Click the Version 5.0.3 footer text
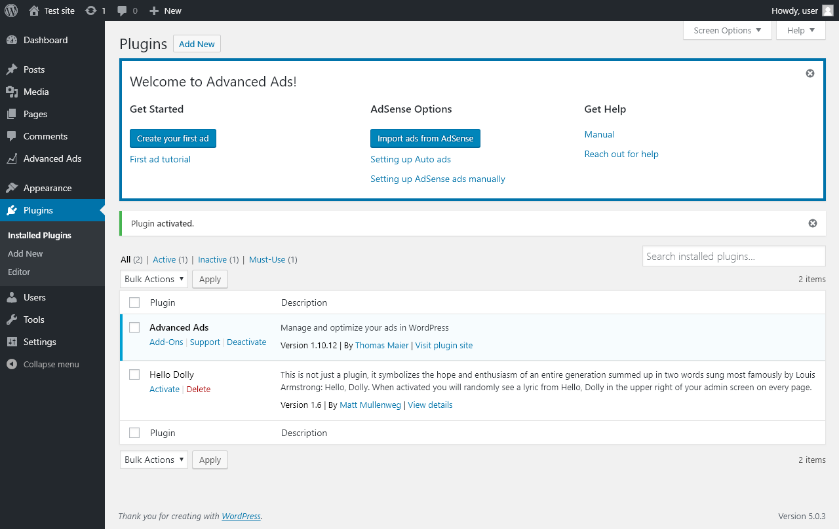Image resolution: width=839 pixels, height=529 pixels. (x=802, y=516)
